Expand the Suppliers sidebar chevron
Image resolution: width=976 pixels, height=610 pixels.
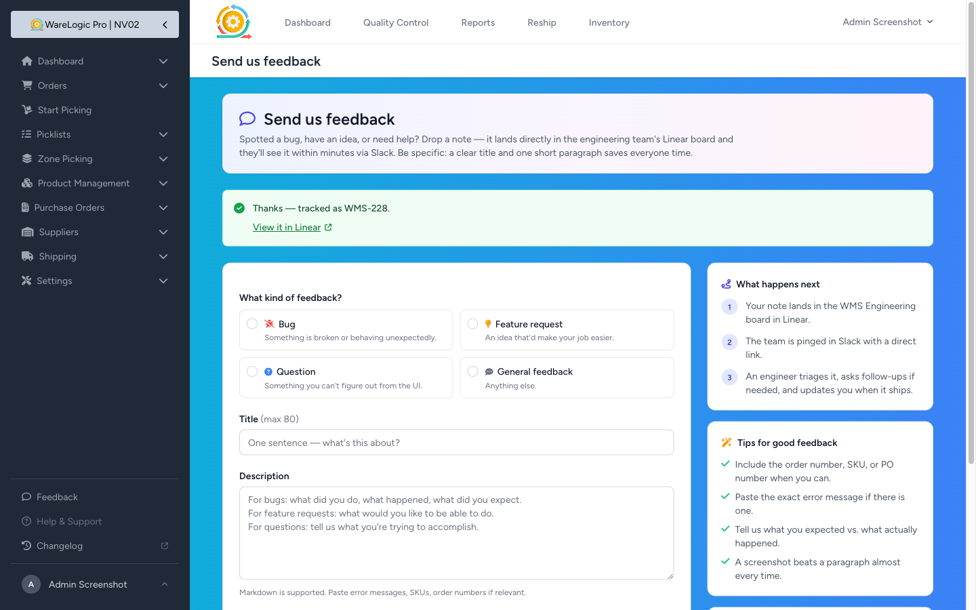tap(163, 232)
